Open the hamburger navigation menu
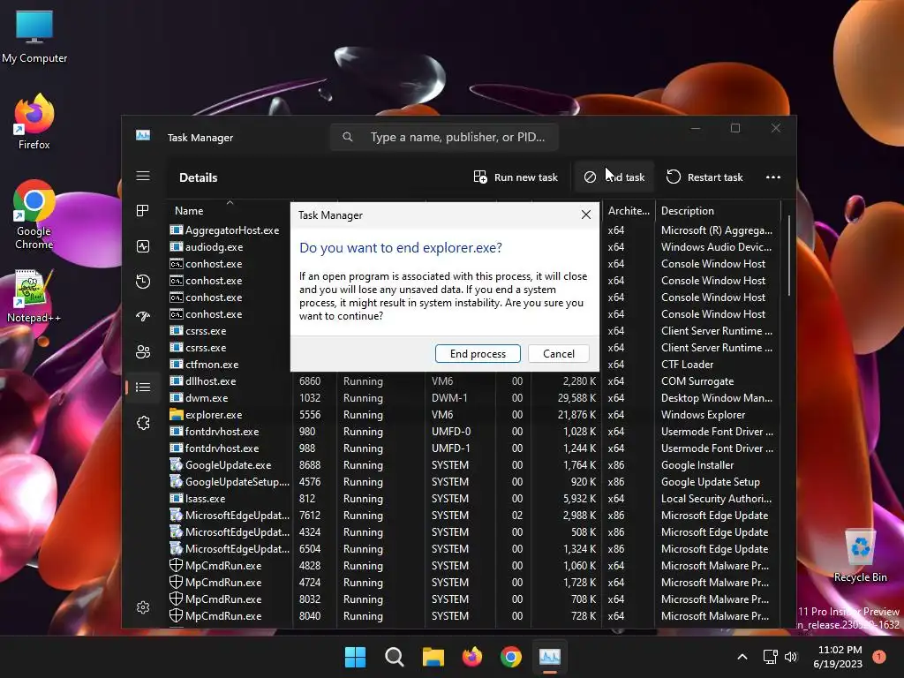 click(143, 176)
